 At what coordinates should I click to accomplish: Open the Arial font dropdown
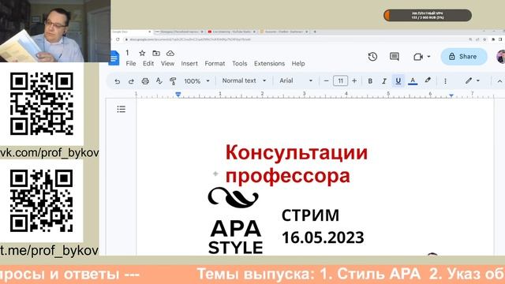click(296, 80)
